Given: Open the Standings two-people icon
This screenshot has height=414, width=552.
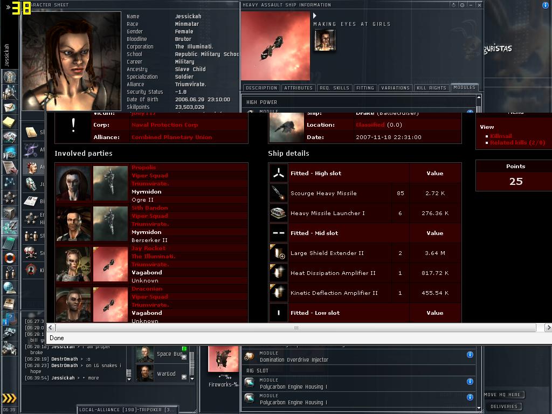Looking at the screenshot, I should 31,236.
